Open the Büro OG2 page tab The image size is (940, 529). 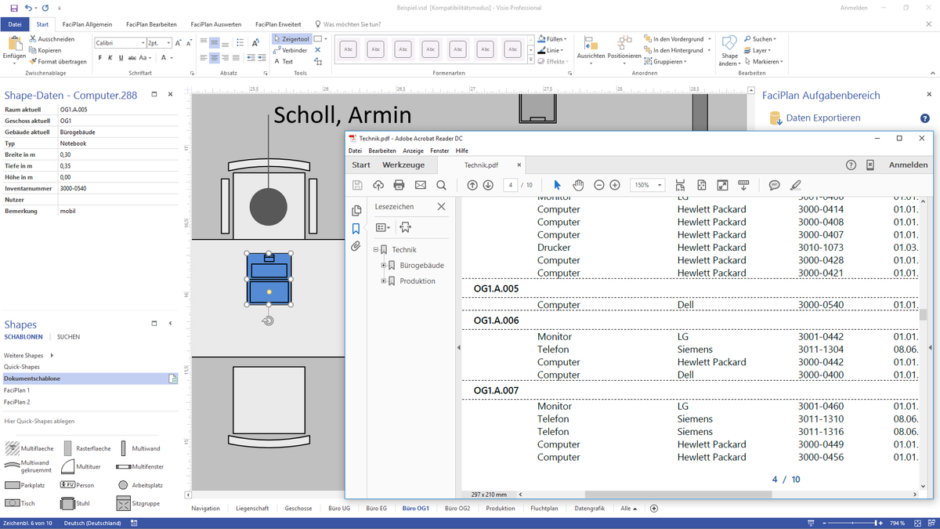[457, 509]
